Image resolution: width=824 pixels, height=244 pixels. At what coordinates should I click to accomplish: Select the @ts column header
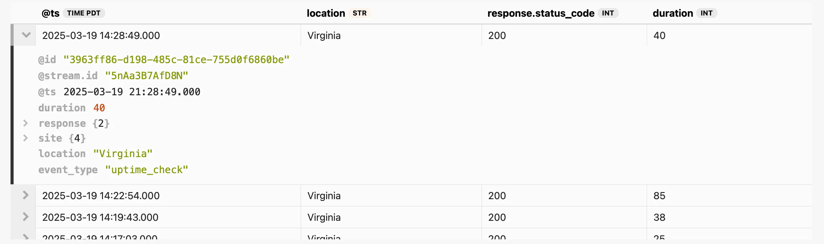pos(50,13)
